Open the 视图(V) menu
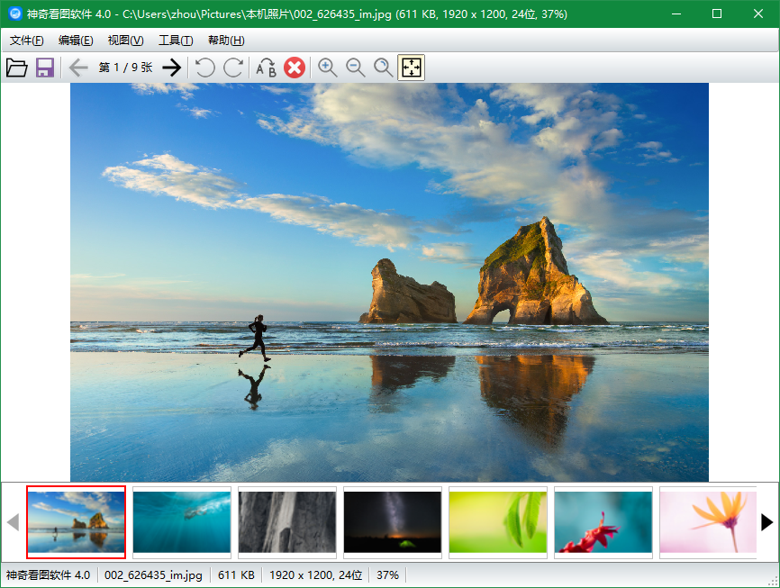Image resolution: width=780 pixels, height=588 pixels. click(126, 41)
